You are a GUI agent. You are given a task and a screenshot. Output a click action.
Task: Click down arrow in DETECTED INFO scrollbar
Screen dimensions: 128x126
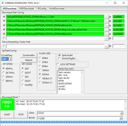(82, 92)
